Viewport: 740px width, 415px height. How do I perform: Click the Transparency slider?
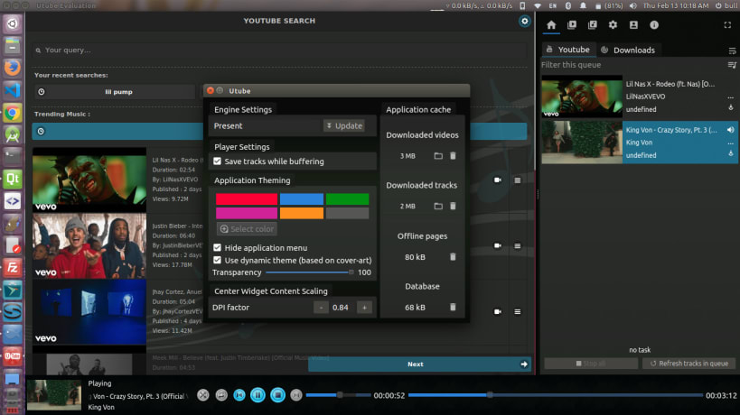310,272
